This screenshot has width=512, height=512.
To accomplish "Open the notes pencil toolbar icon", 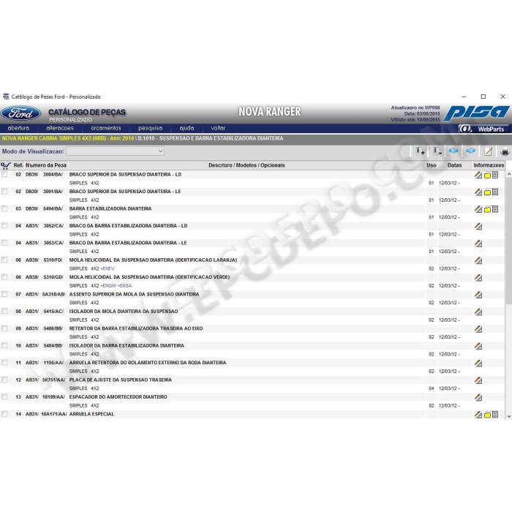I will [488, 151].
